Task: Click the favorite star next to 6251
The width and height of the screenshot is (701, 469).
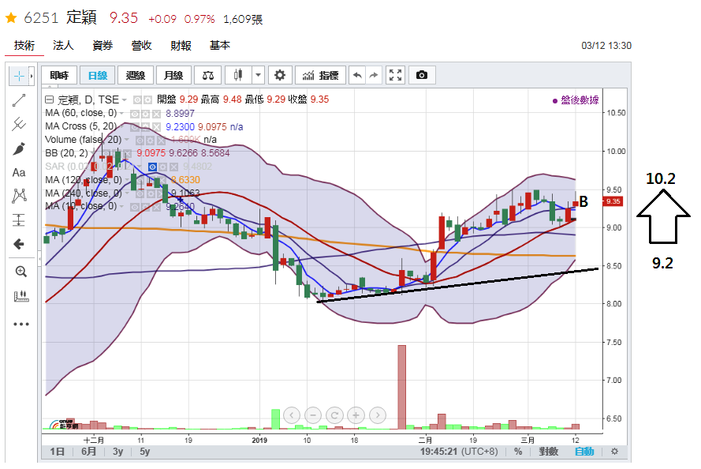Action: tap(11, 18)
